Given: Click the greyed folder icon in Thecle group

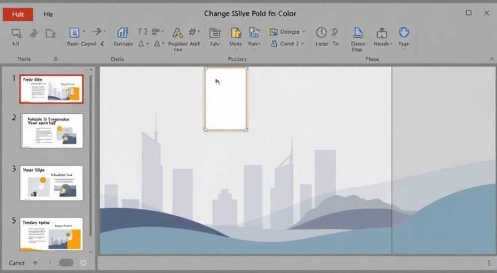Looking at the screenshot, I should point(50,33).
